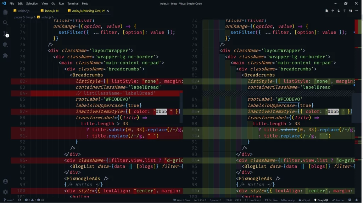
Task: Click the #bbb color value in left pane
Action: (161, 111)
